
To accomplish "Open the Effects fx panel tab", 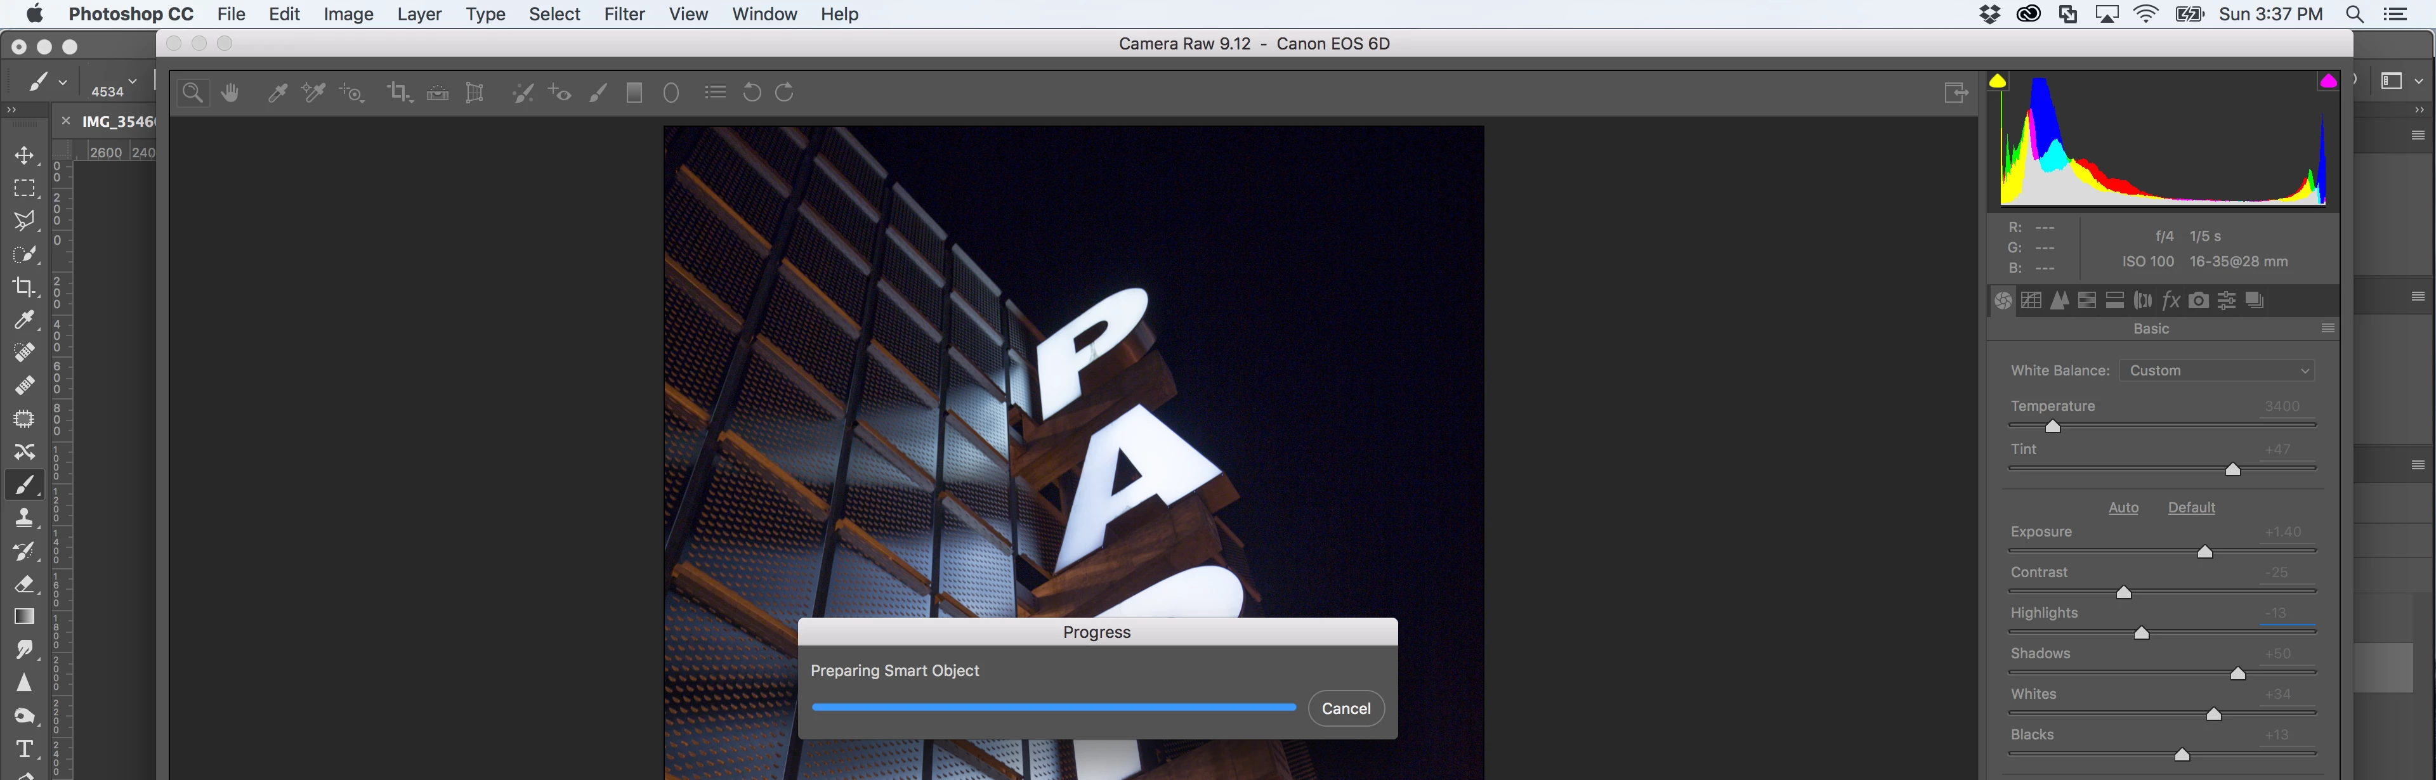I will pos(2171,301).
